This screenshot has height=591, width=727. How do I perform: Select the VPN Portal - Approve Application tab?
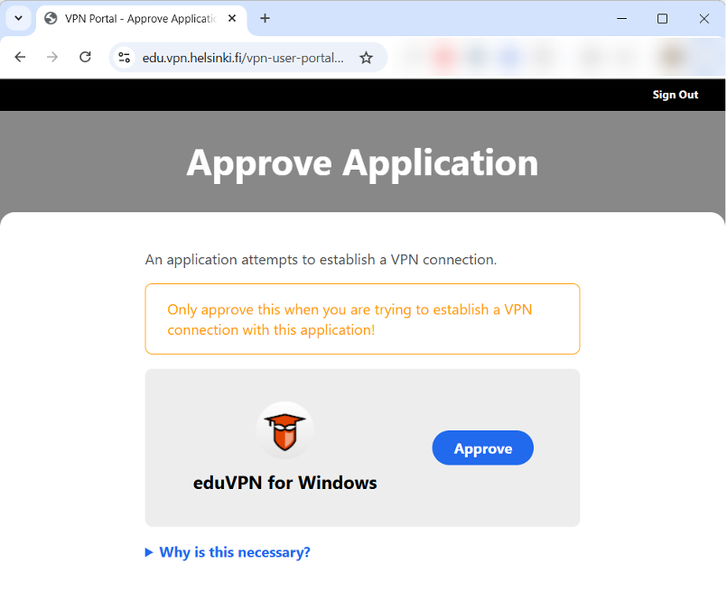(x=142, y=19)
